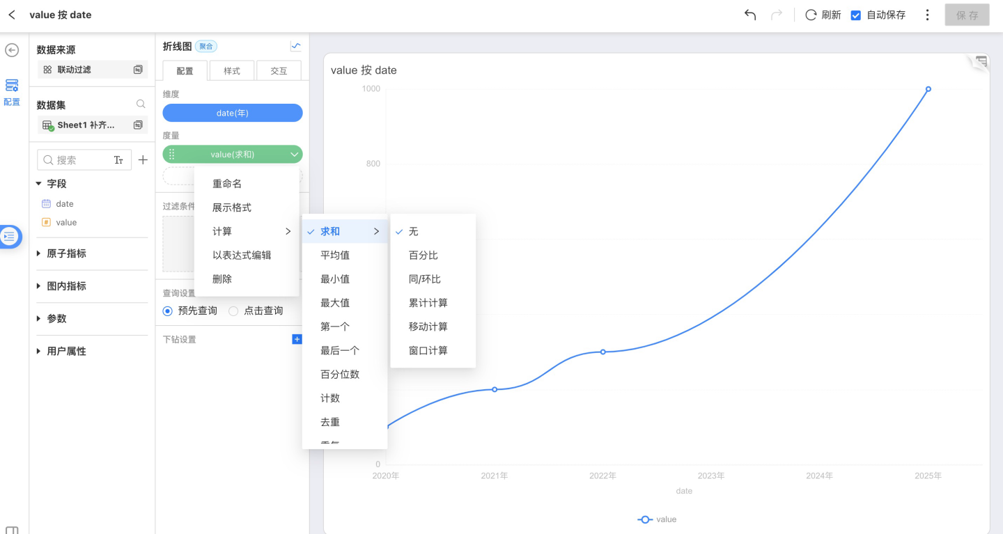Screen dimensions: 1003x534
Task: Add drill-down with blue plus icon
Action: [x=297, y=340]
